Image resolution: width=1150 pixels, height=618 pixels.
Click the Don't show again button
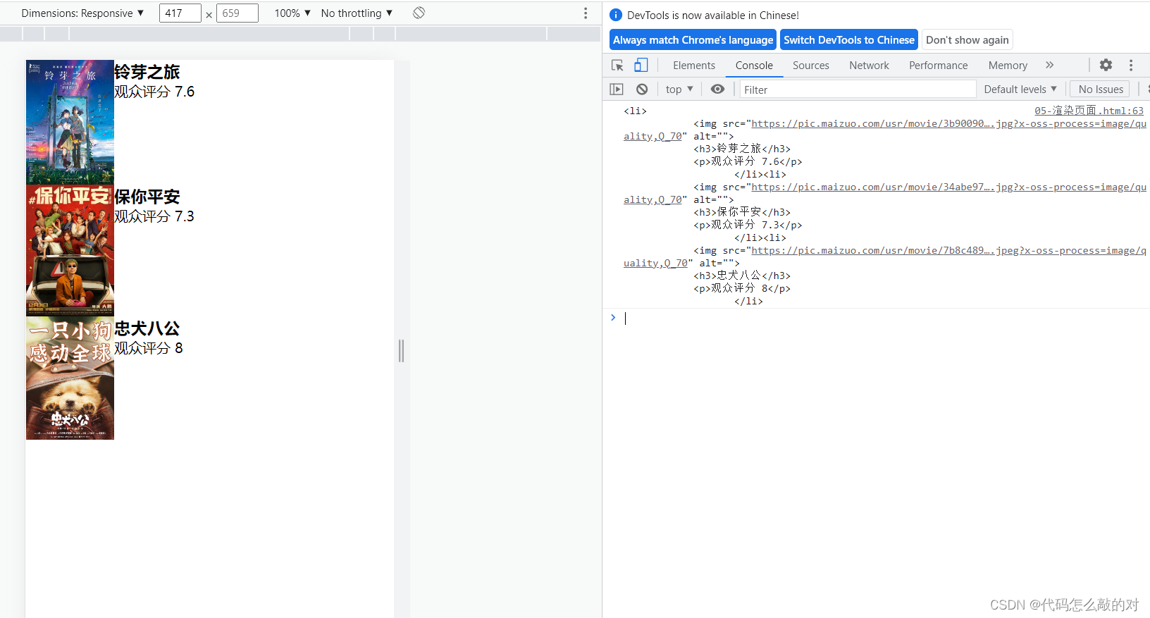coord(967,40)
